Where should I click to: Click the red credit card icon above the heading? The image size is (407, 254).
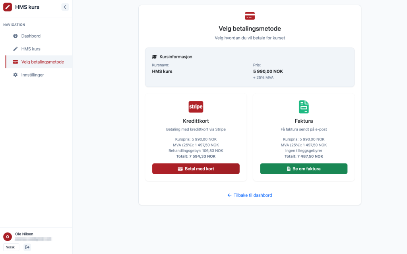(x=250, y=16)
